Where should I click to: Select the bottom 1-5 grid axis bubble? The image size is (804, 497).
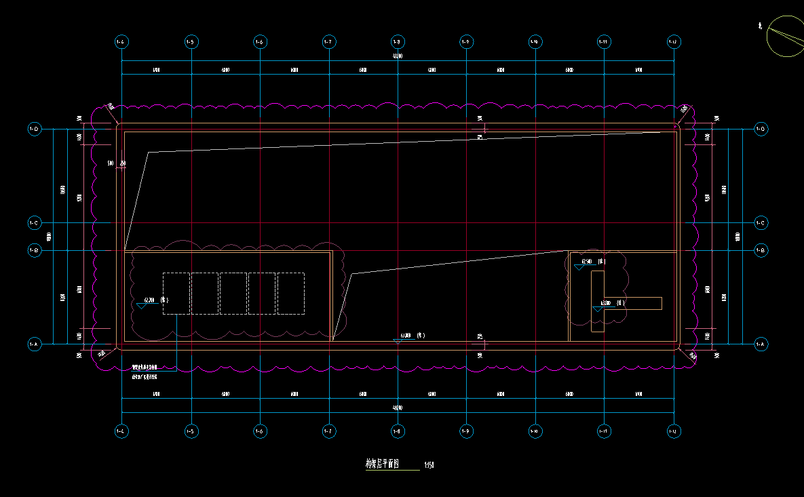191,431
